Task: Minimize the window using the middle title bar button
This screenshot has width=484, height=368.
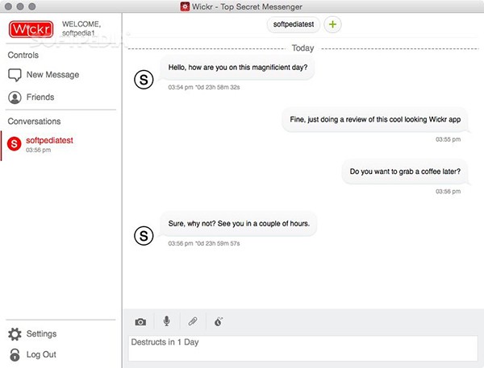Action: point(20,6)
